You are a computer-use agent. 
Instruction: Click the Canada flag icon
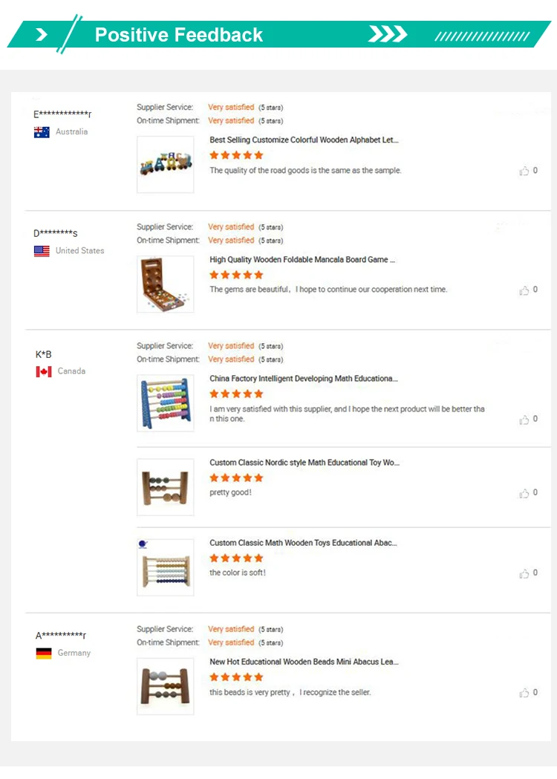coord(44,371)
